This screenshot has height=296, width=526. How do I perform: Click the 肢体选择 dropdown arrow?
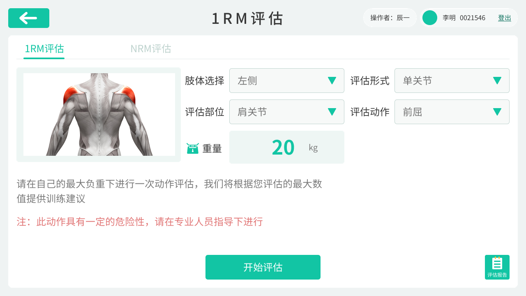pos(332,81)
